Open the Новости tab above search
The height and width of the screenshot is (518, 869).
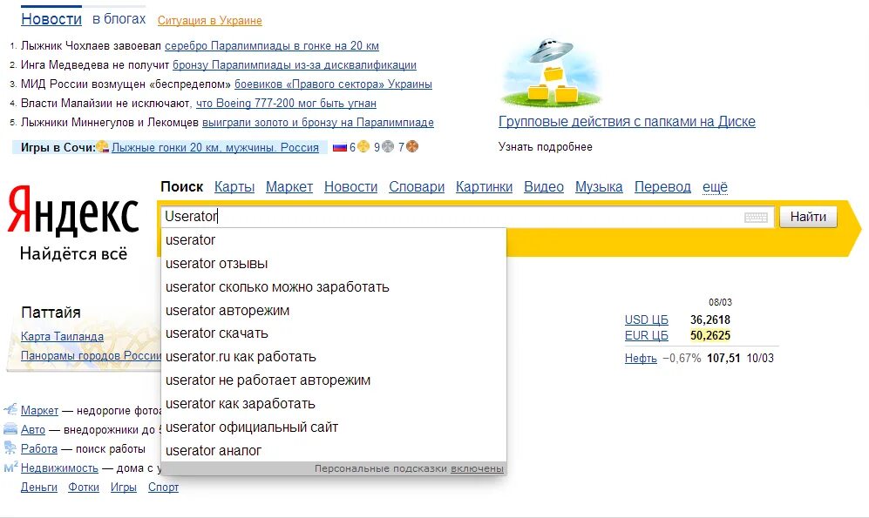(x=350, y=187)
